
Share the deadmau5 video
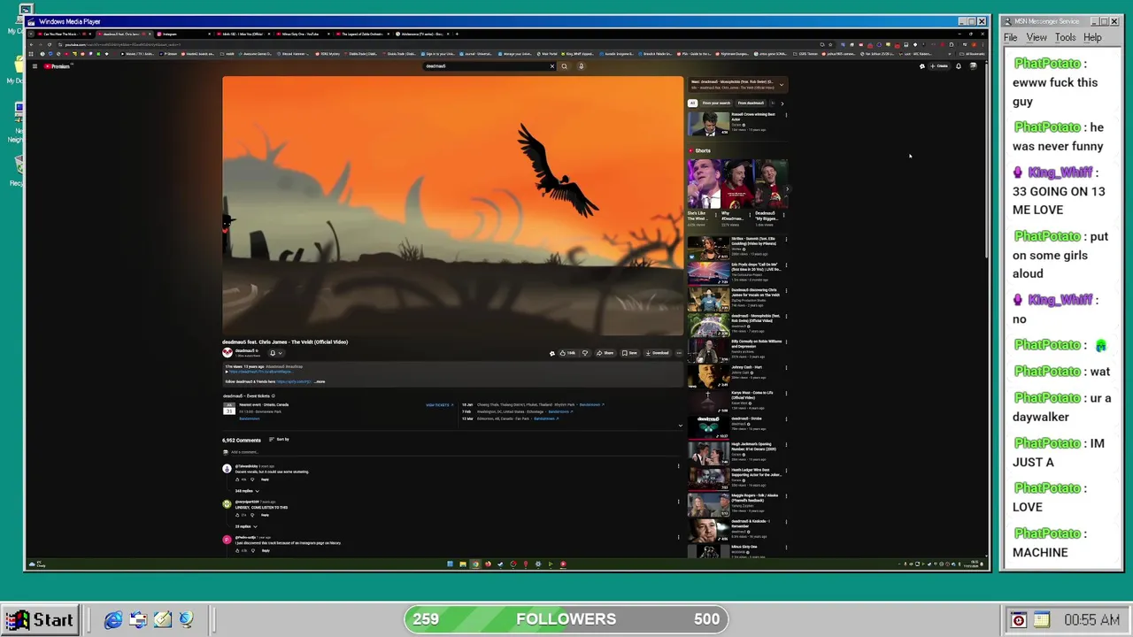(605, 353)
